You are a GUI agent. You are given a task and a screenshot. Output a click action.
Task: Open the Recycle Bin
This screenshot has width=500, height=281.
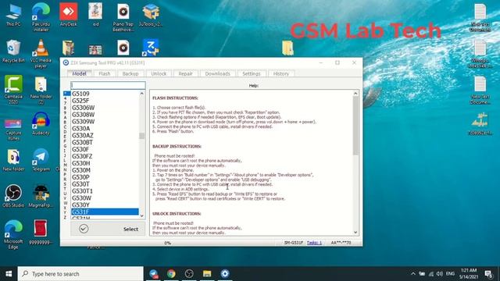[13, 51]
